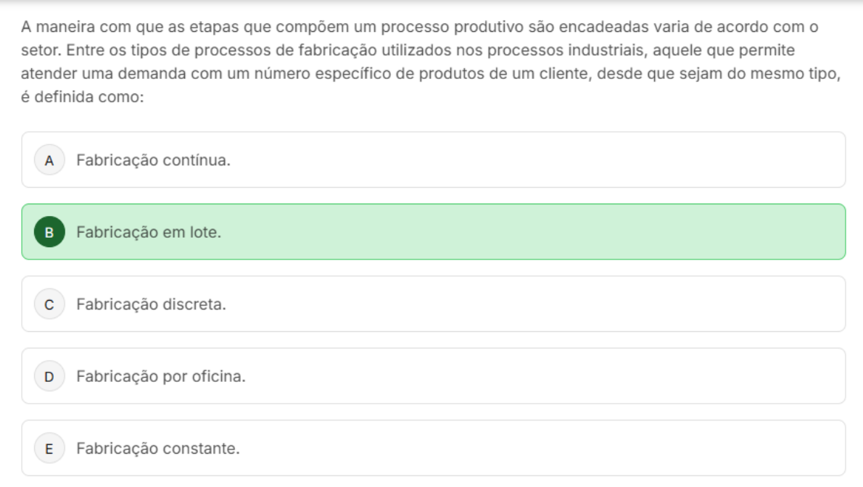Click the circular "E" letter badge

pos(49,449)
